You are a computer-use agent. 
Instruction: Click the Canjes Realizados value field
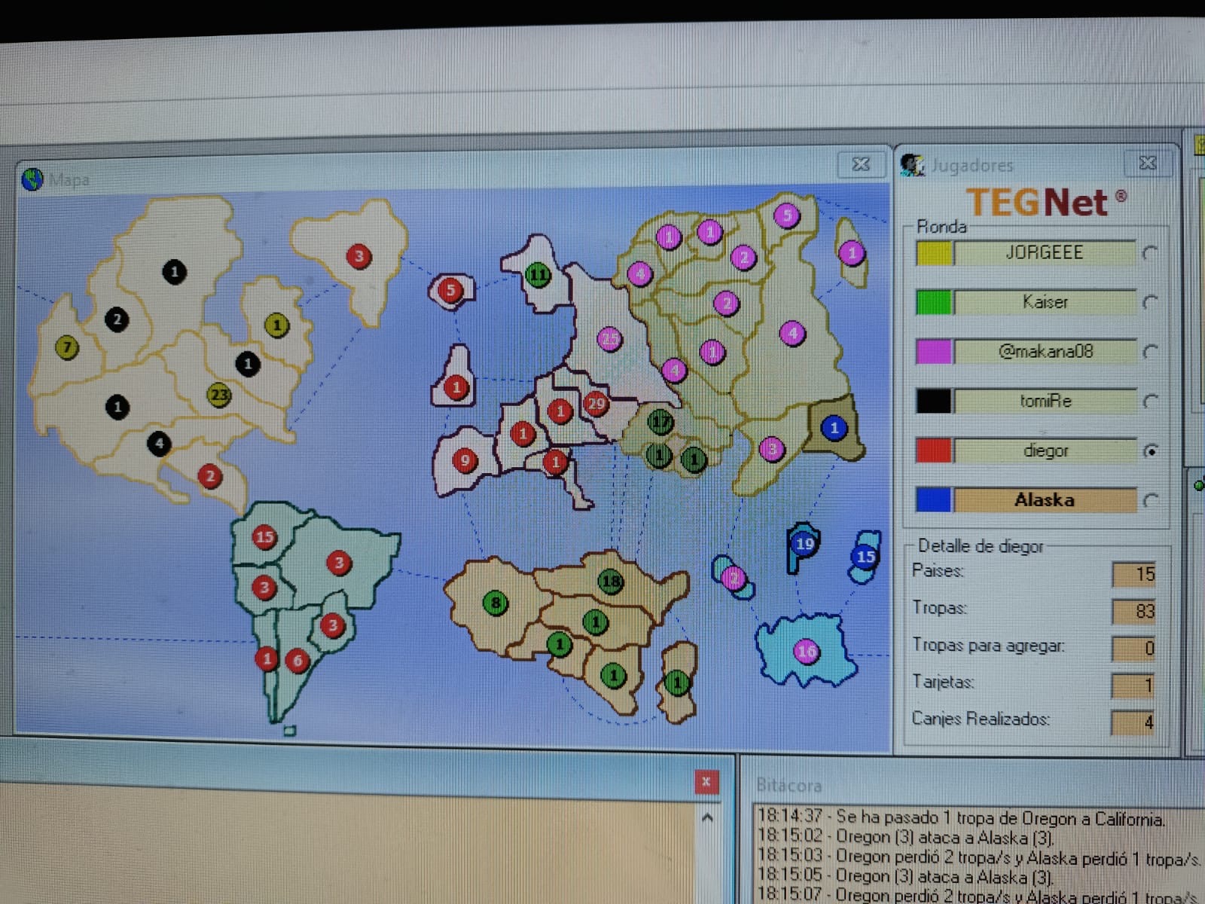pyautogui.click(x=1133, y=722)
